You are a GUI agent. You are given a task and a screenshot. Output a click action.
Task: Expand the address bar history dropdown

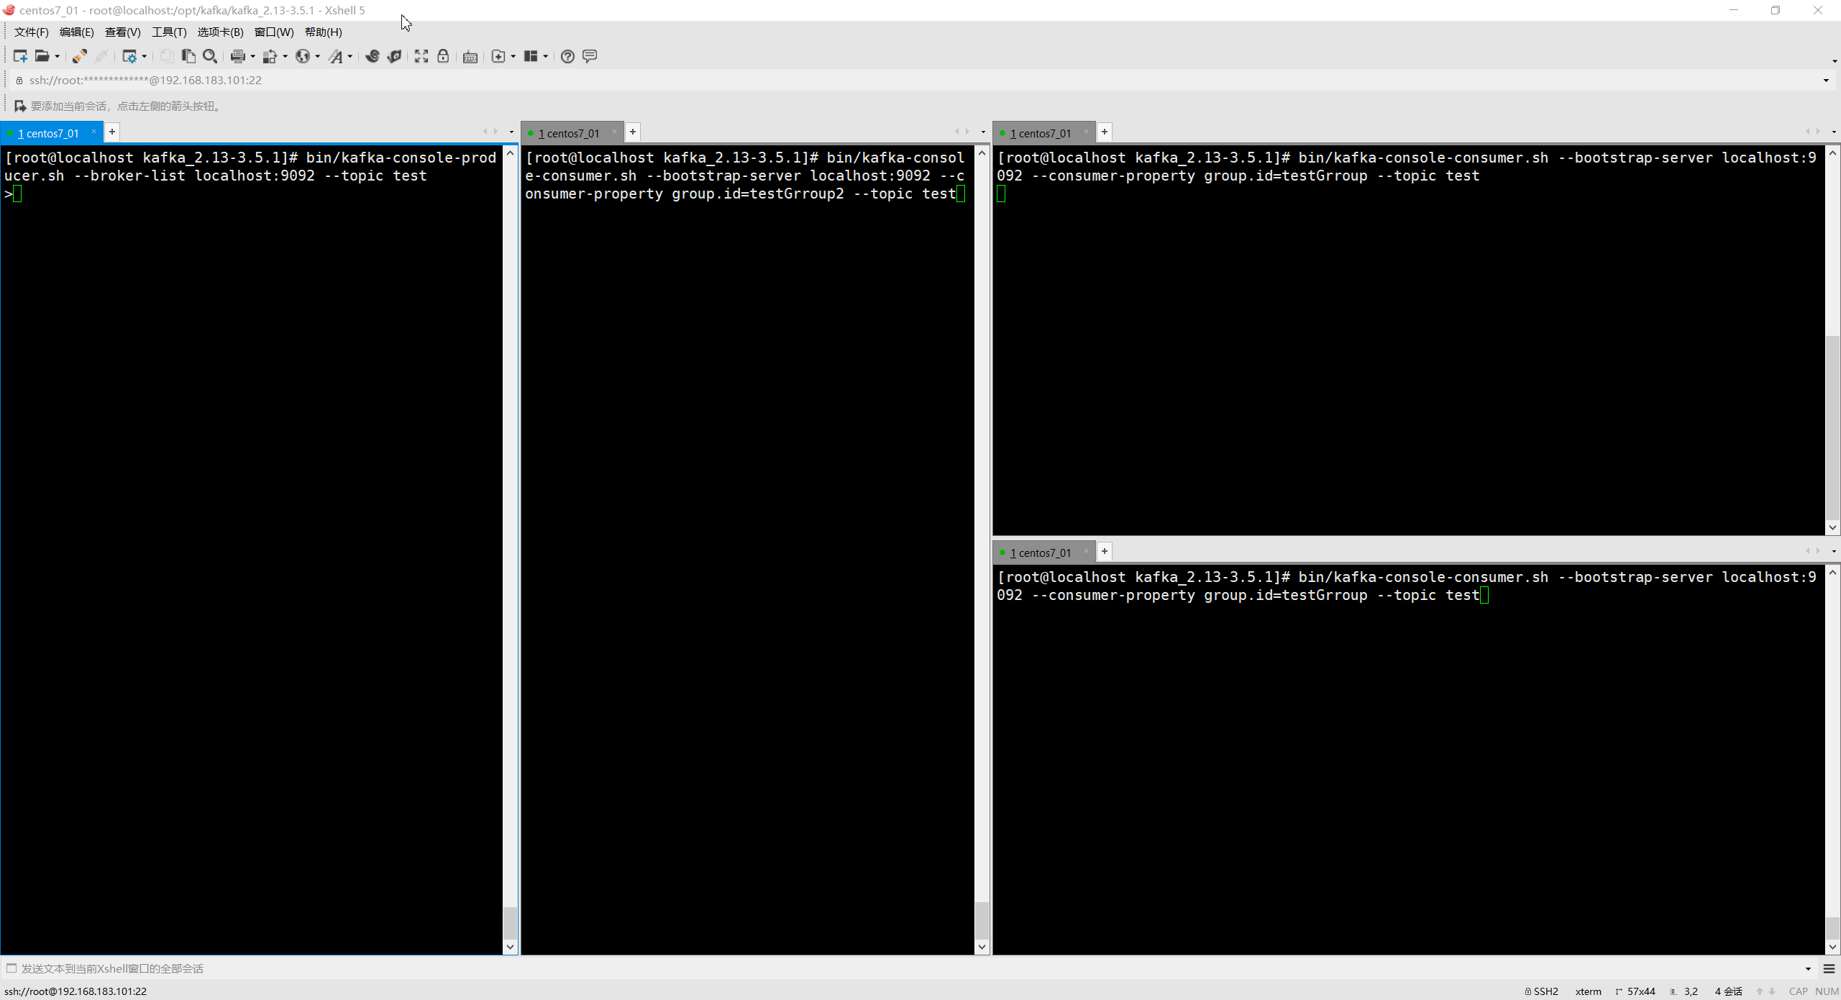(x=1826, y=81)
